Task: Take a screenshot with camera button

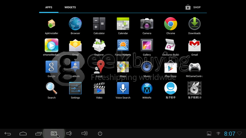Action: [54, 133]
